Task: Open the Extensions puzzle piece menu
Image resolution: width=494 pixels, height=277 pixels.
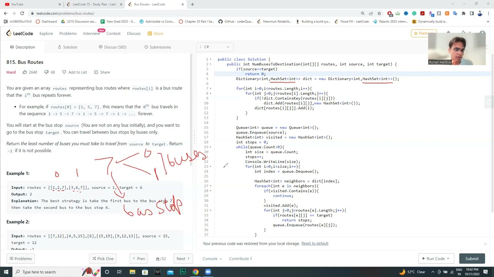Action: 464,13
